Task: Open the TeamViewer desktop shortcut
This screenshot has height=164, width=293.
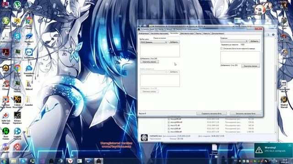Action: pos(29,52)
